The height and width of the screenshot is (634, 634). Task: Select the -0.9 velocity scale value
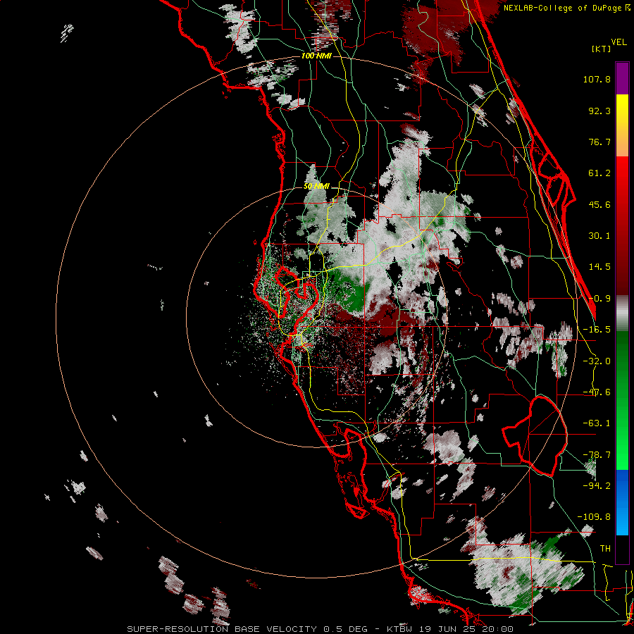coord(599,299)
